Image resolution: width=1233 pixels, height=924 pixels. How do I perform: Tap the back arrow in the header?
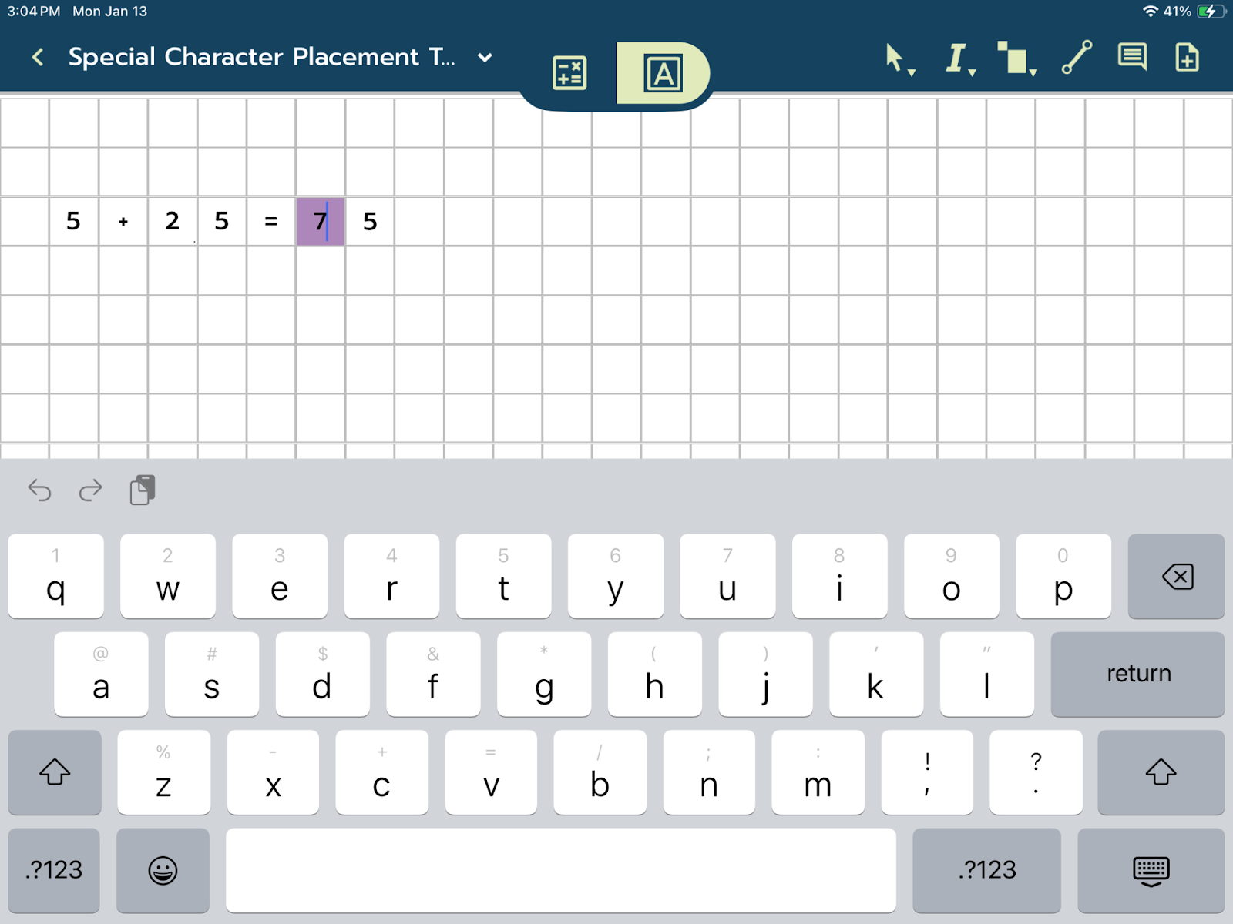37,57
